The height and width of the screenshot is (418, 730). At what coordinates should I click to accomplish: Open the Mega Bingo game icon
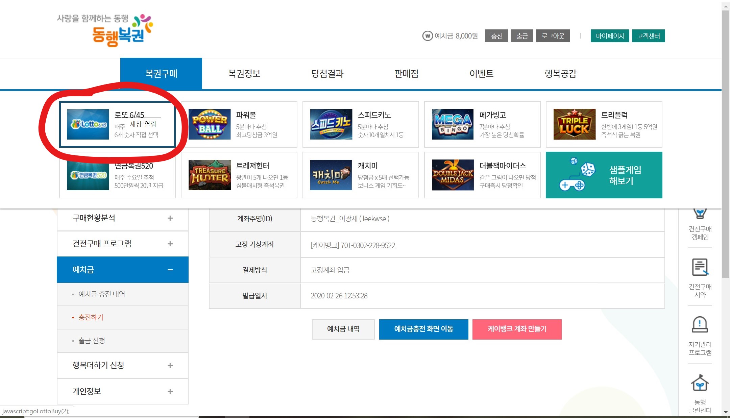(x=453, y=124)
